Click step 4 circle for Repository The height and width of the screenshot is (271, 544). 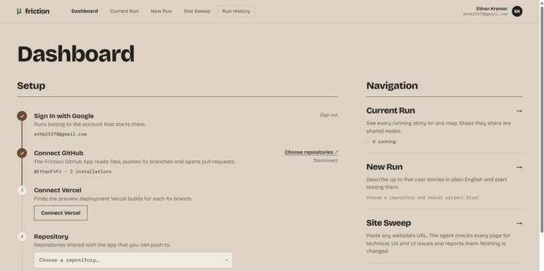(x=22, y=237)
